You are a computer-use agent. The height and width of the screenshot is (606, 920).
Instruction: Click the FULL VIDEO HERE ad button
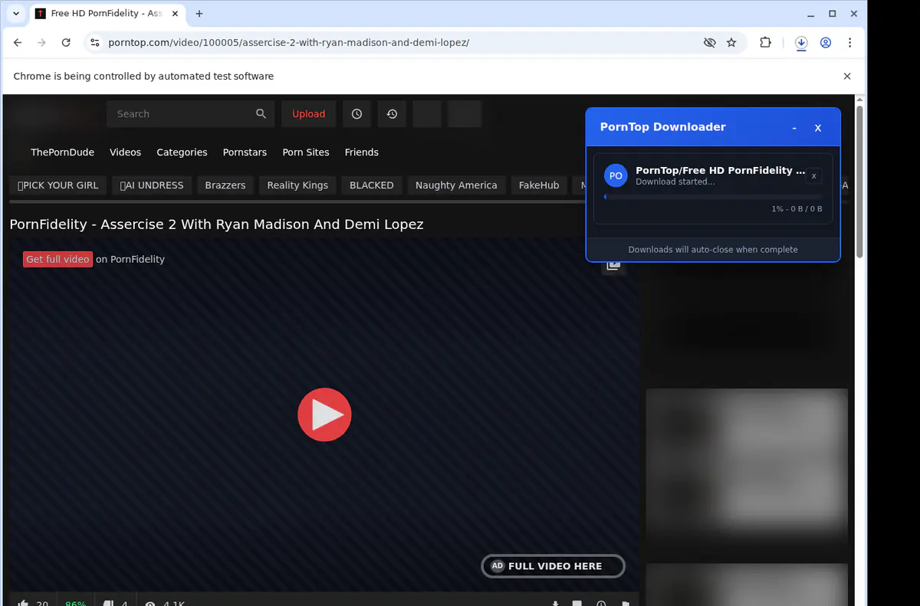coord(553,566)
